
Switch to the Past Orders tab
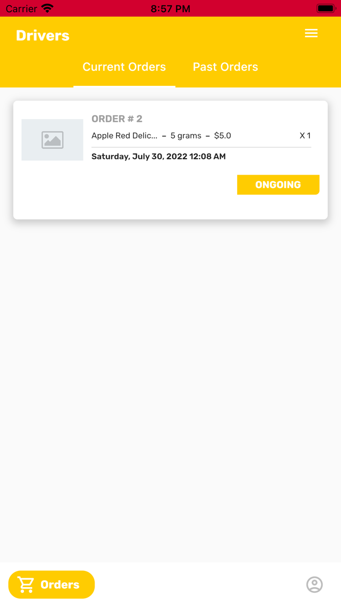click(x=226, y=67)
